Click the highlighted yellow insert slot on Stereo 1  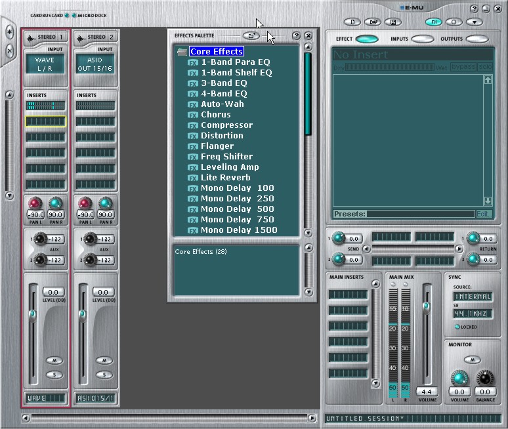coord(45,121)
